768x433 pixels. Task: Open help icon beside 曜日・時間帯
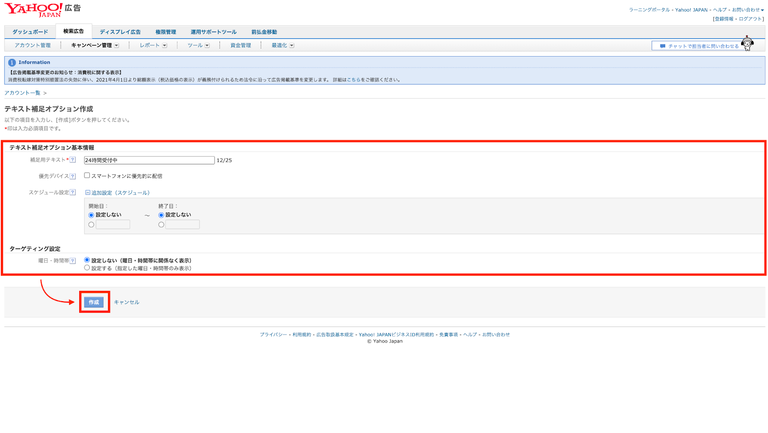tap(73, 261)
